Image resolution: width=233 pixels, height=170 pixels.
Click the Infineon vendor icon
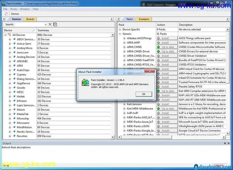(x=14, y=101)
